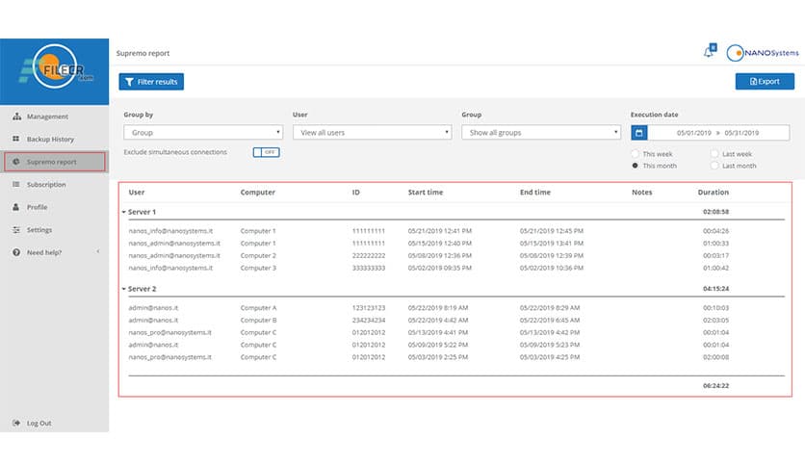
Task: Expand the Need help? submenu arrow
Action: 98,251
